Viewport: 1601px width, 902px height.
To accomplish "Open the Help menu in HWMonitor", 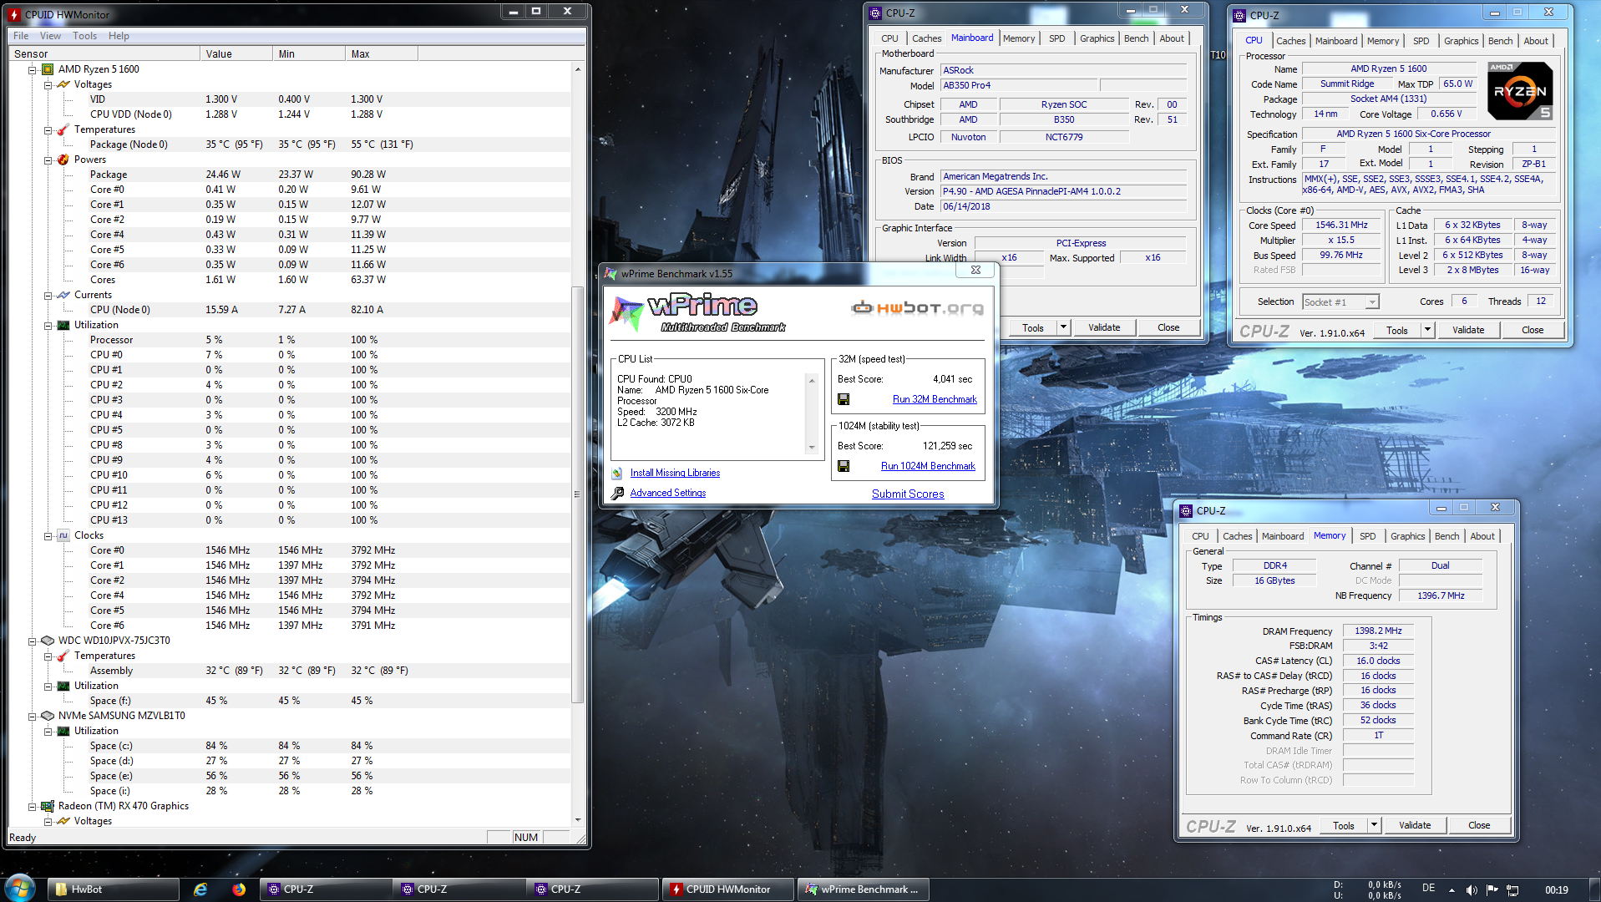I will [x=119, y=36].
